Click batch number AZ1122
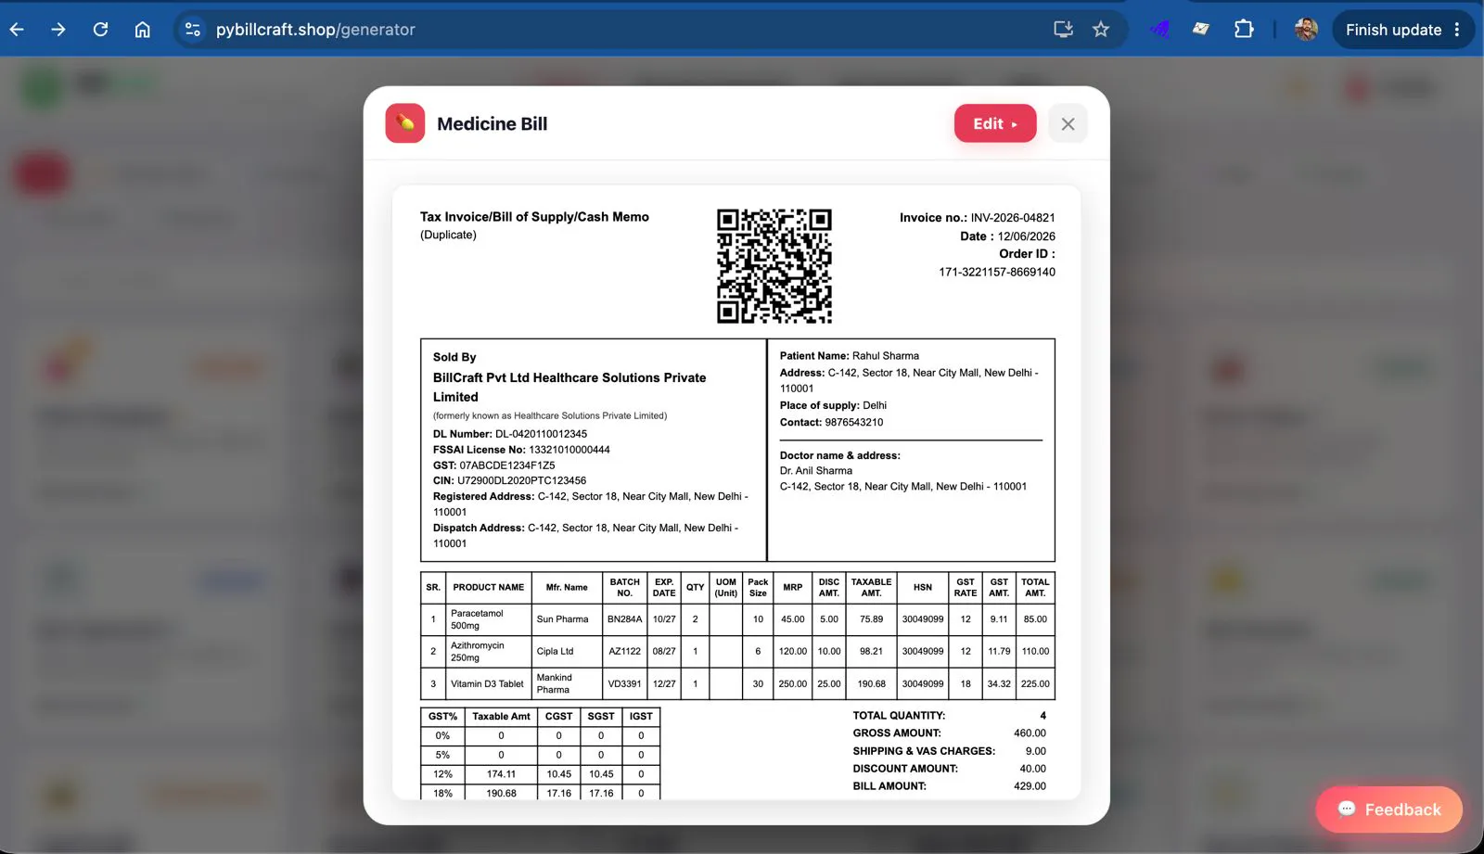The image size is (1484, 854). pos(624,652)
